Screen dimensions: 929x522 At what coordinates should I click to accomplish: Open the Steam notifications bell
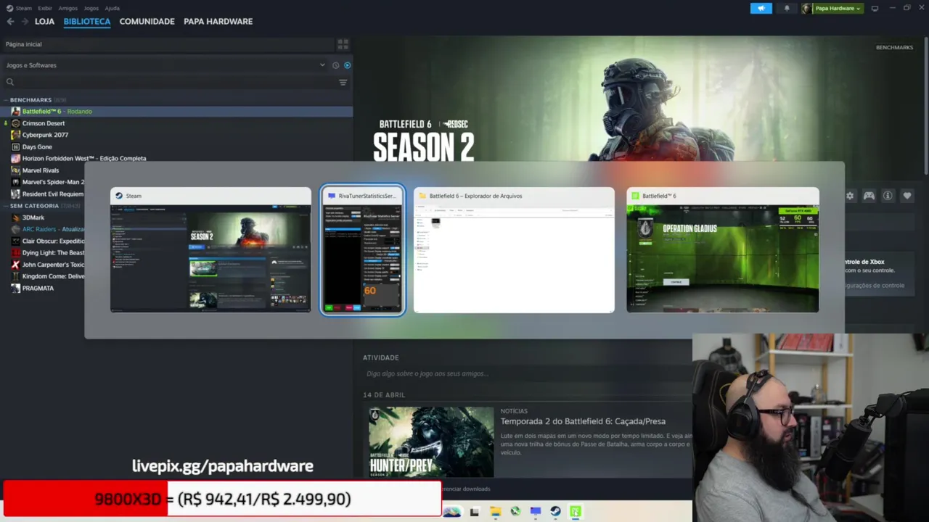(x=787, y=8)
